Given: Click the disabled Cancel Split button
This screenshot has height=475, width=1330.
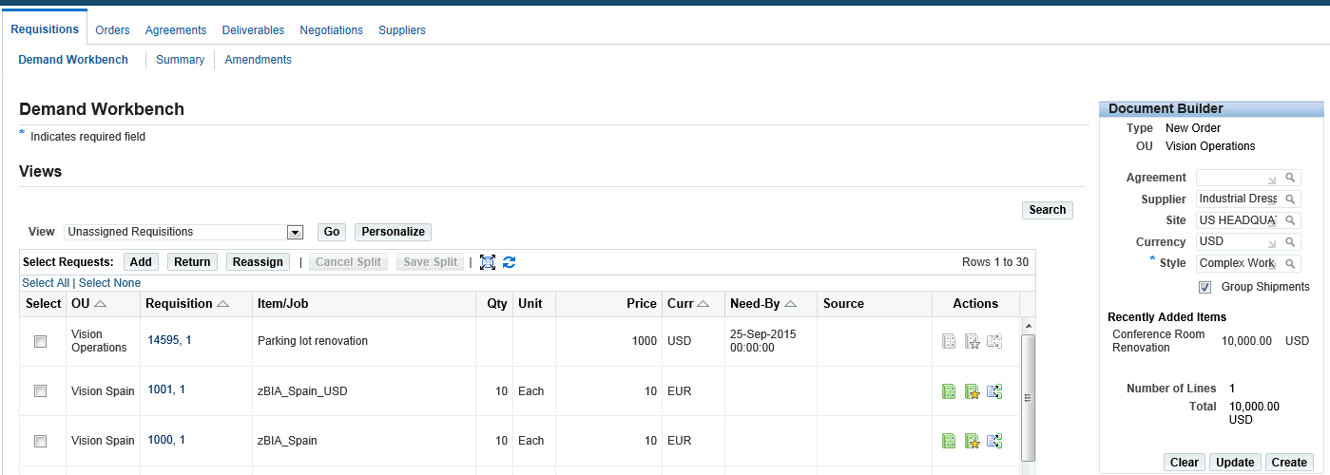Looking at the screenshot, I should 348,262.
